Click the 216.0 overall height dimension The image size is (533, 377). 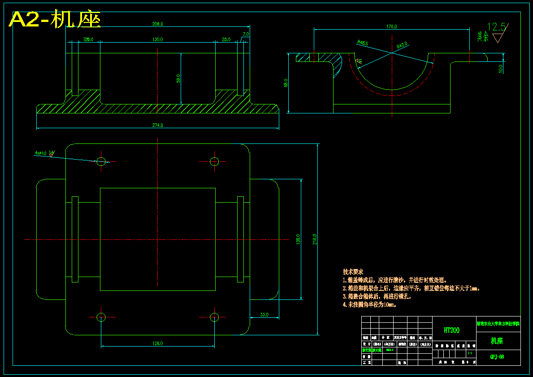point(315,239)
